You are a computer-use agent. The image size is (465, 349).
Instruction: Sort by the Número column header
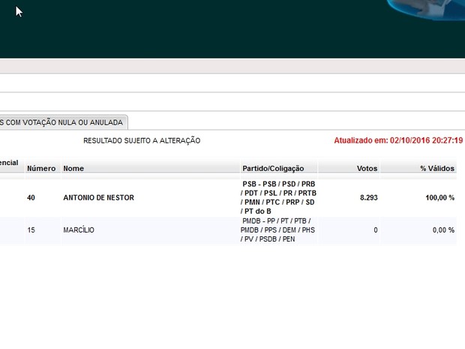click(41, 168)
